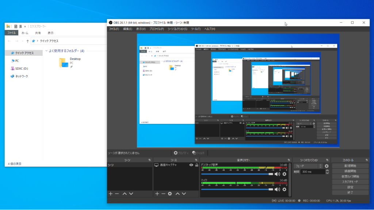
Task: Click the forward arrow in Explorer window
Action: [x=17, y=41]
